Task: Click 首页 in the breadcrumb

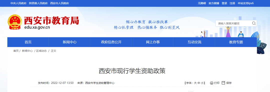Action: 16,51
